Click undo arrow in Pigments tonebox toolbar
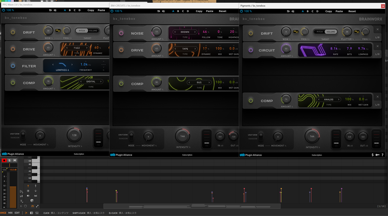Viewport: 388px width, 216px height. click(x=288, y=11)
